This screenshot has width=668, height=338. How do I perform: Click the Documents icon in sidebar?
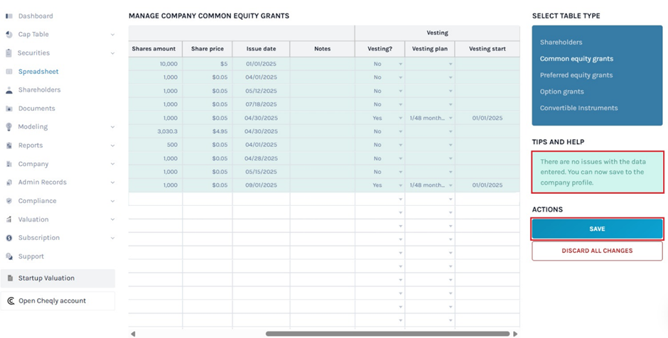click(x=9, y=109)
